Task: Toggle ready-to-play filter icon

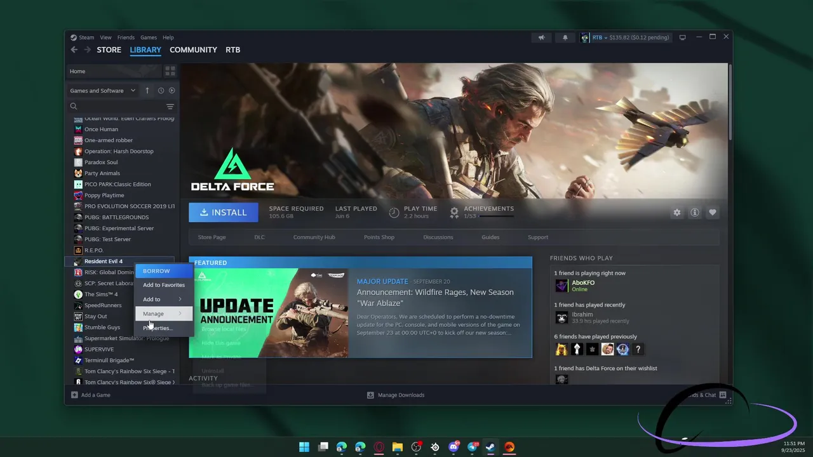Action: [171, 90]
